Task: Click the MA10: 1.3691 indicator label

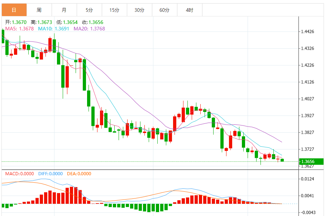Action: pyautogui.click(x=53, y=29)
